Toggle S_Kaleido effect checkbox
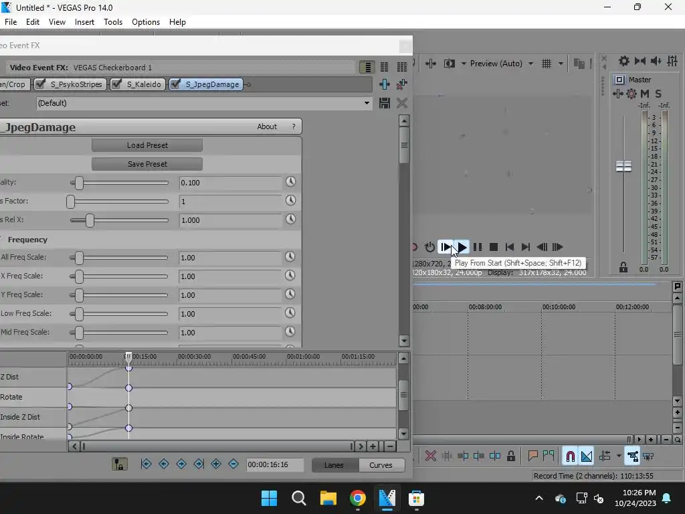 click(x=116, y=84)
